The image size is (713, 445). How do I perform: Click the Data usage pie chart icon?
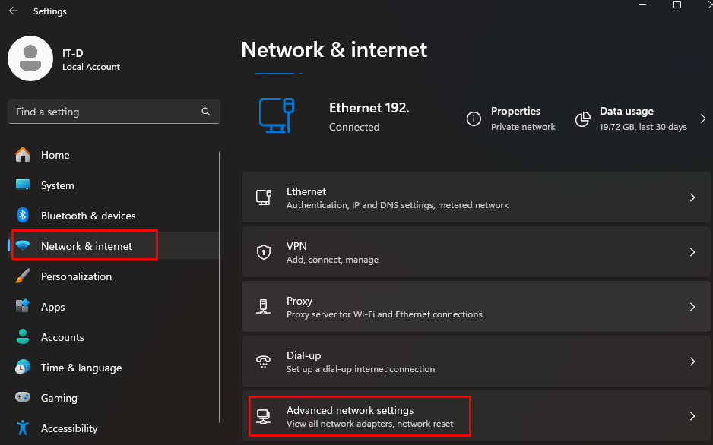coord(582,118)
